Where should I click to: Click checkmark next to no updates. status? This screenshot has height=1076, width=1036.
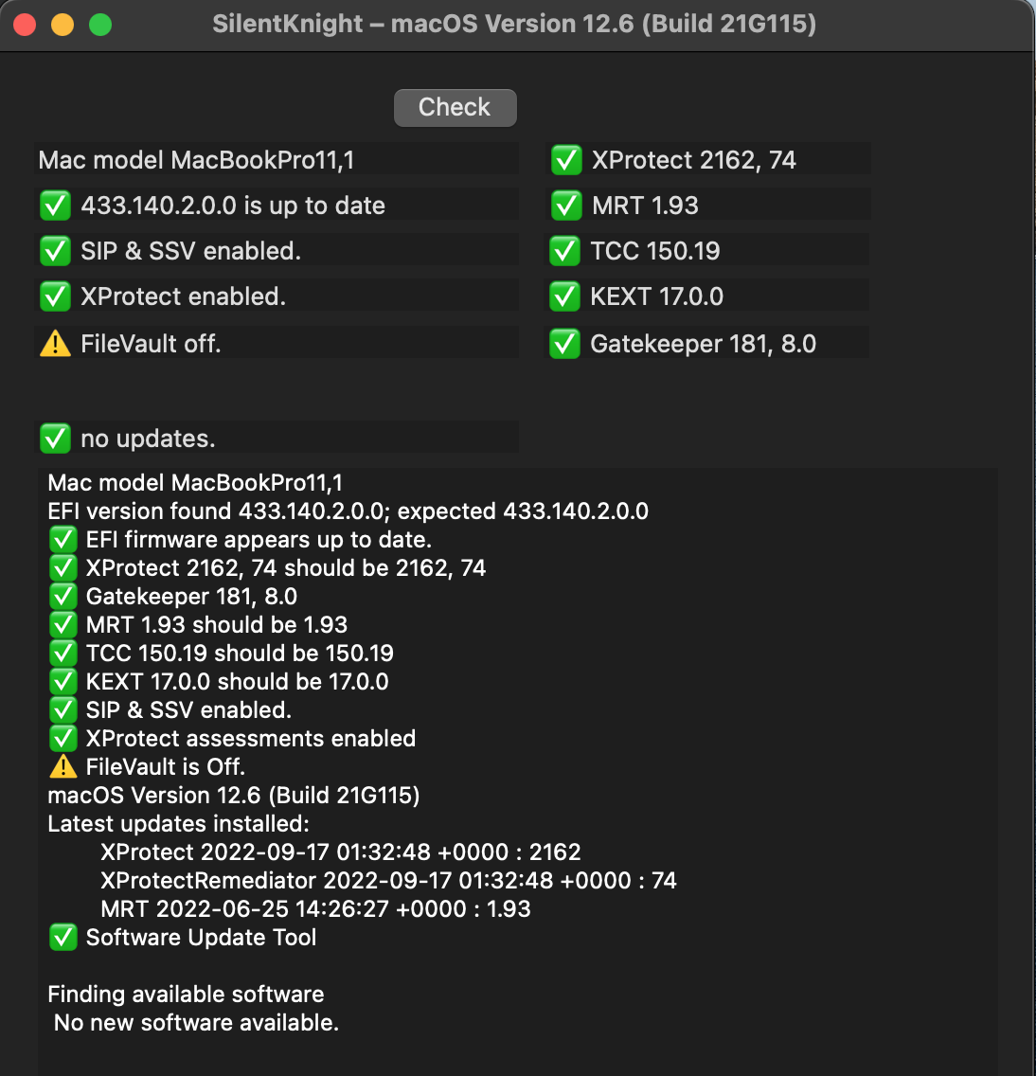[x=56, y=439]
